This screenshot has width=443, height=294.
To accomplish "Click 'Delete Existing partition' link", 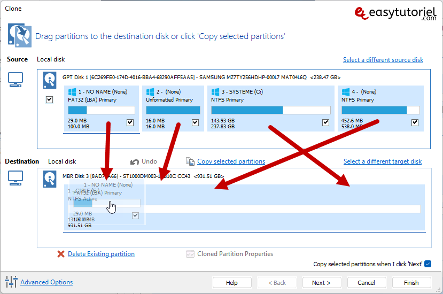I will click(x=101, y=253).
